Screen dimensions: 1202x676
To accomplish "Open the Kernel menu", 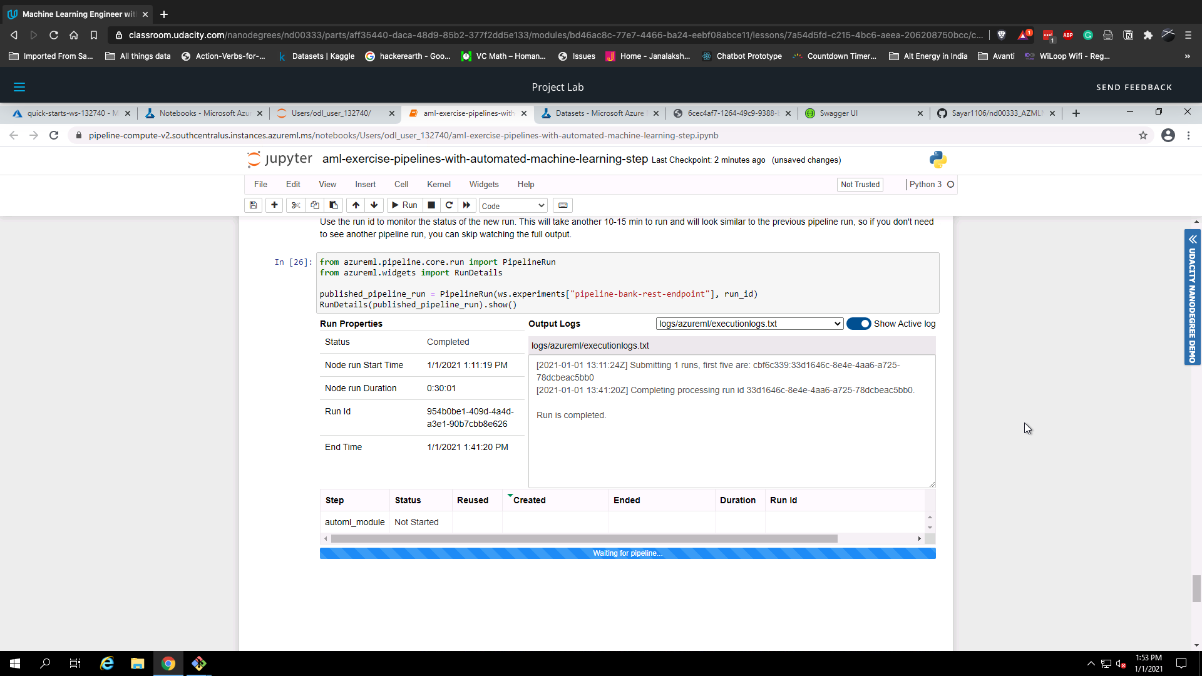I will 438,184.
